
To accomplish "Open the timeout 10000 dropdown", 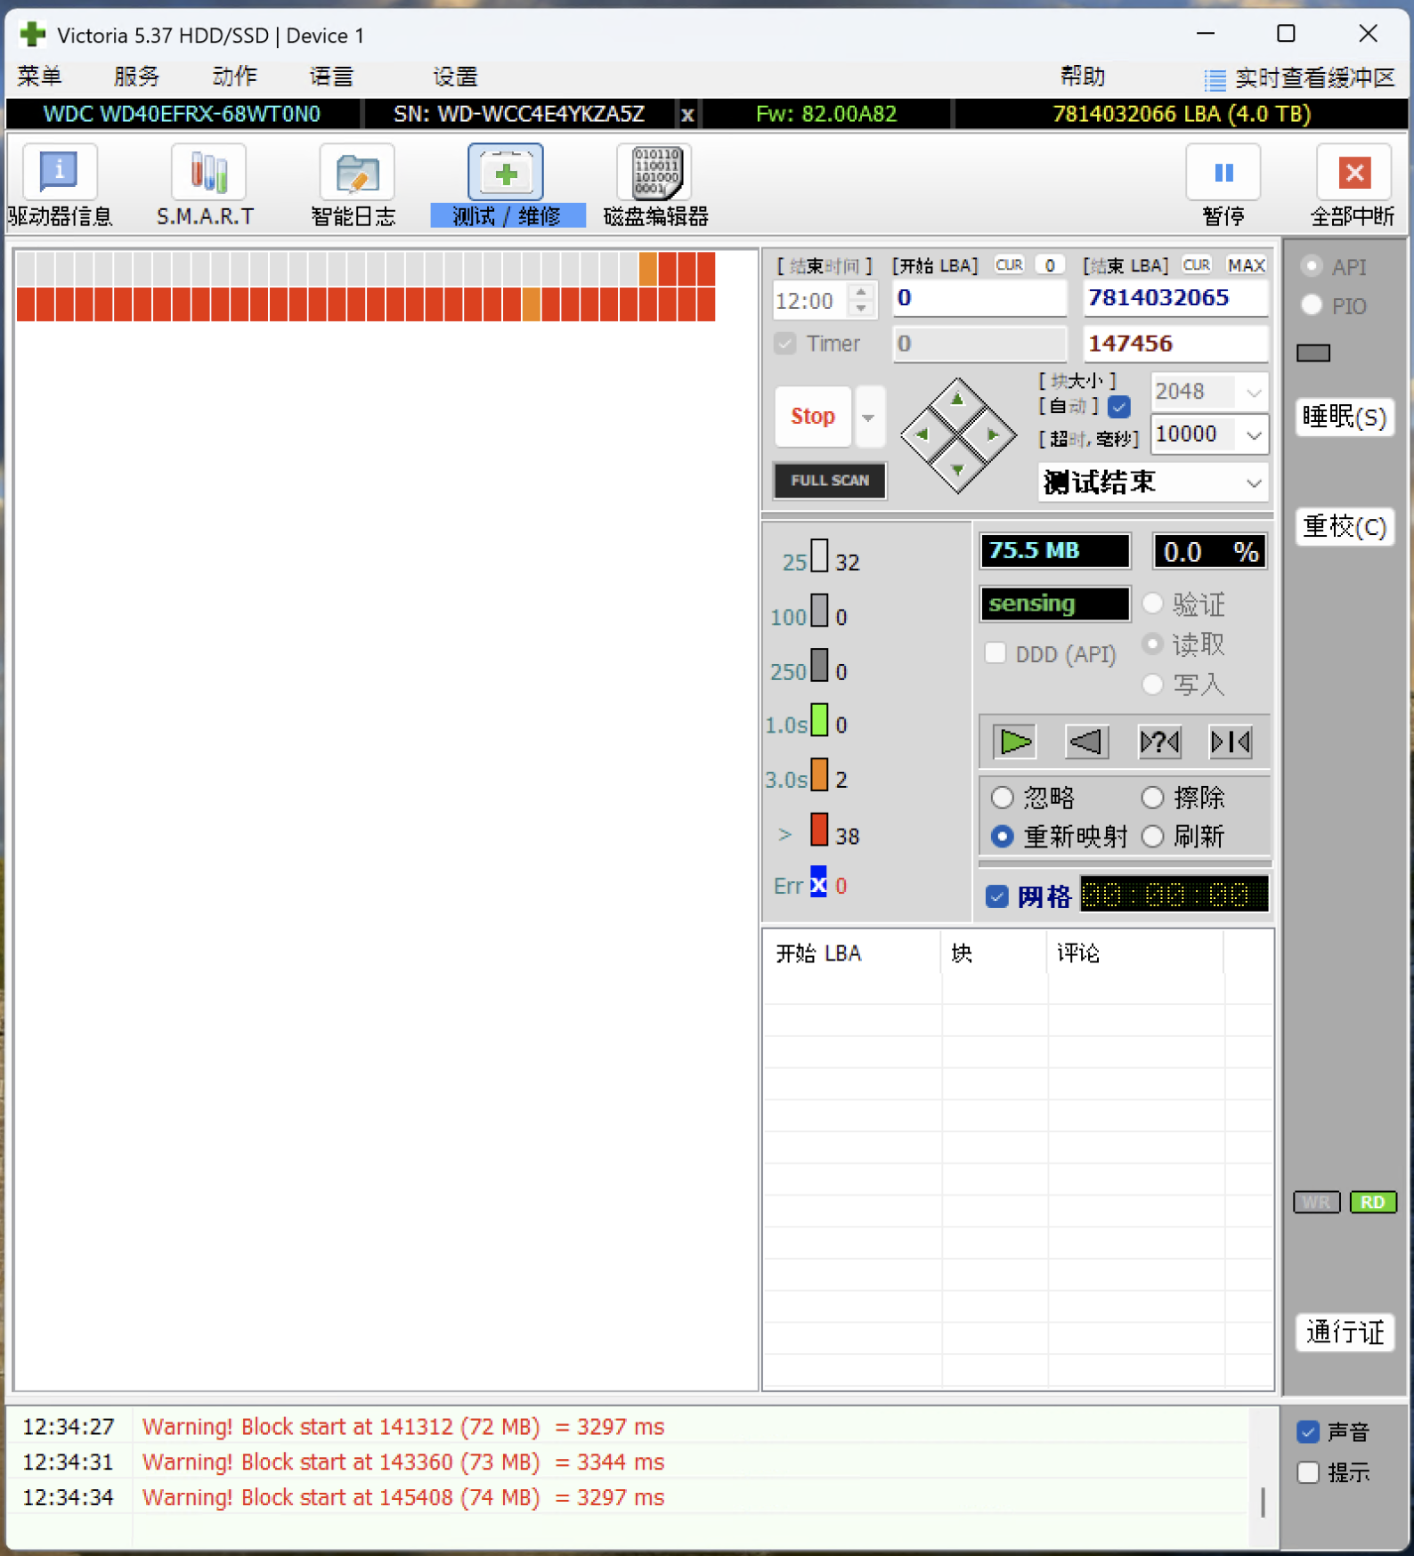I will (x=1254, y=435).
